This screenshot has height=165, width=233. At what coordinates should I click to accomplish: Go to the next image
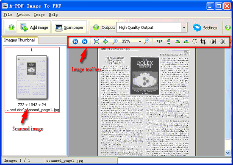[85, 41]
